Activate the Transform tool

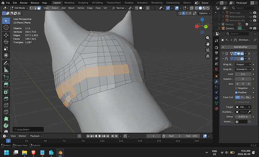[x=6, y=55]
